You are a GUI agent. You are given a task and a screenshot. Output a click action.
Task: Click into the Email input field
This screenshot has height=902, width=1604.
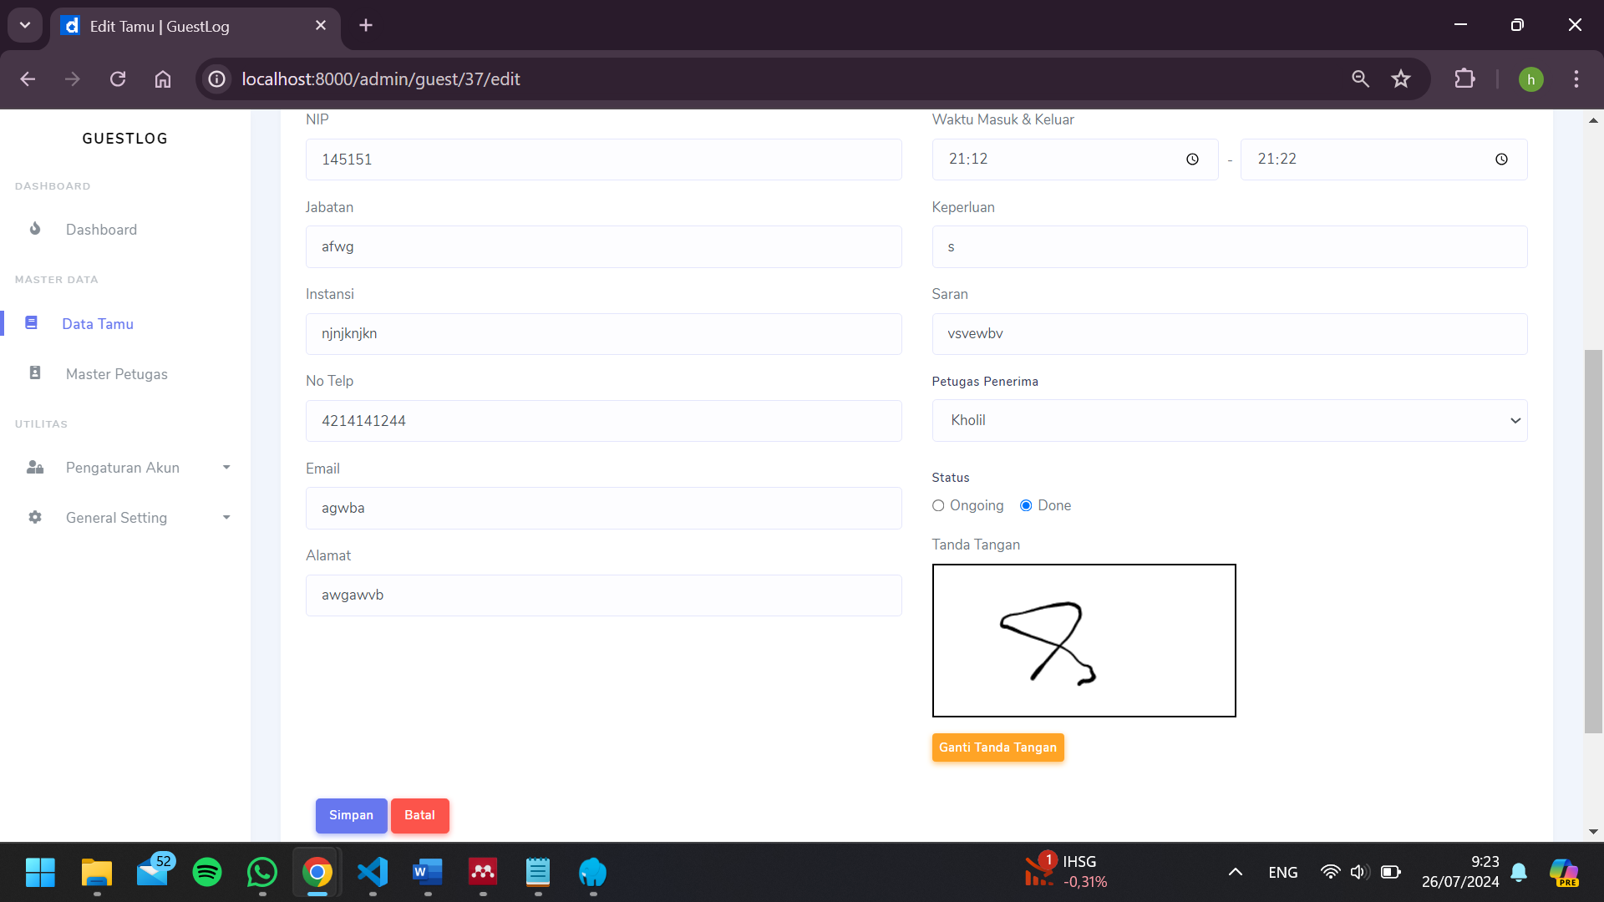[x=603, y=508]
